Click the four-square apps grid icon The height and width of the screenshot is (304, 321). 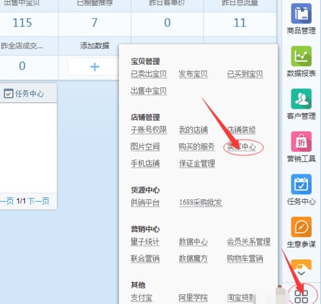pos(301,296)
